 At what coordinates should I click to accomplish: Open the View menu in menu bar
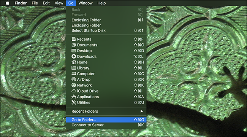click(59, 3)
